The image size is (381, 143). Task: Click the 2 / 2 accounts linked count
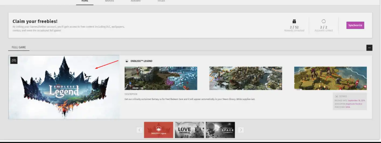[x=324, y=27]
